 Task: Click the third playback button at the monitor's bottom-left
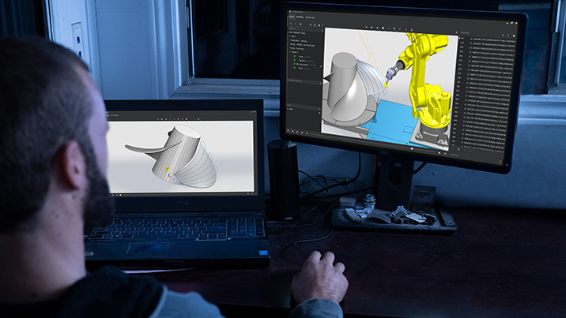pyautogui.click(x=297, y=132)
